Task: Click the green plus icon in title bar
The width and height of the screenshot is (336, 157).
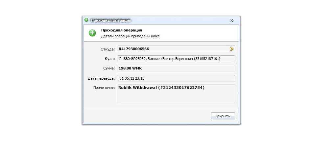Action: coord(86,20)
